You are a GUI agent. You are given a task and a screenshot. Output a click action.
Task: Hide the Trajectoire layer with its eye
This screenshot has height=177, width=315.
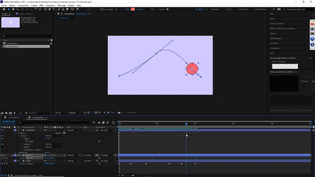click(x=2, y=130)
